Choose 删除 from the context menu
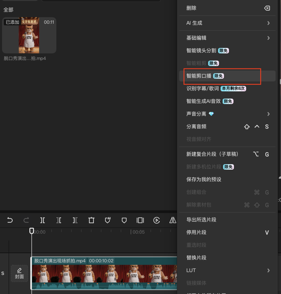The height and width of the screenshot is (294, 281). (x=227, y=8)
